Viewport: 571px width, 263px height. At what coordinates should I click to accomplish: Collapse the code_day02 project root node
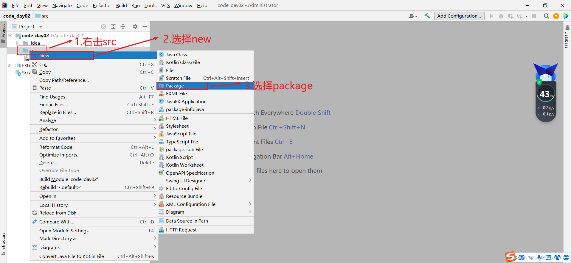coord(10,35)
